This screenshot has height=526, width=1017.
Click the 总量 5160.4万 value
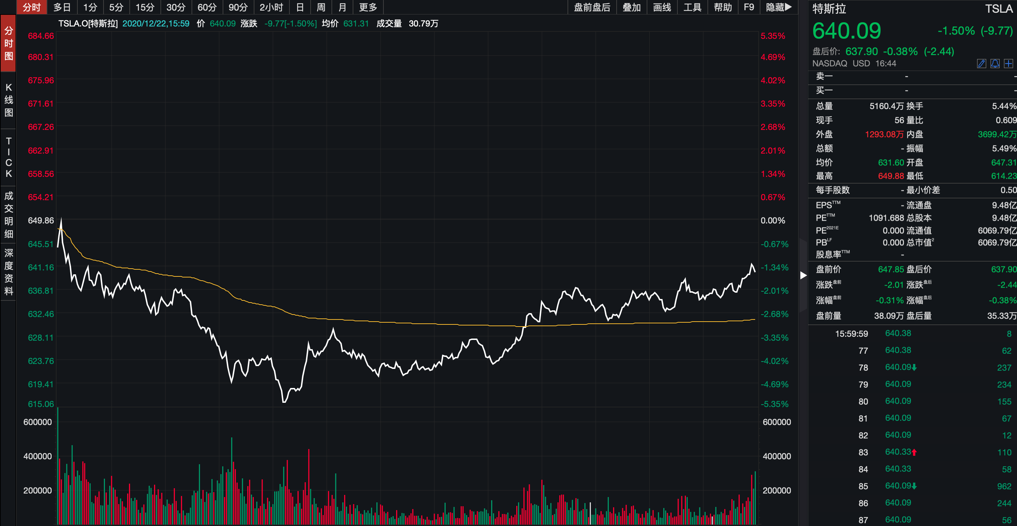pyautogui.click(x=886, y=106)
